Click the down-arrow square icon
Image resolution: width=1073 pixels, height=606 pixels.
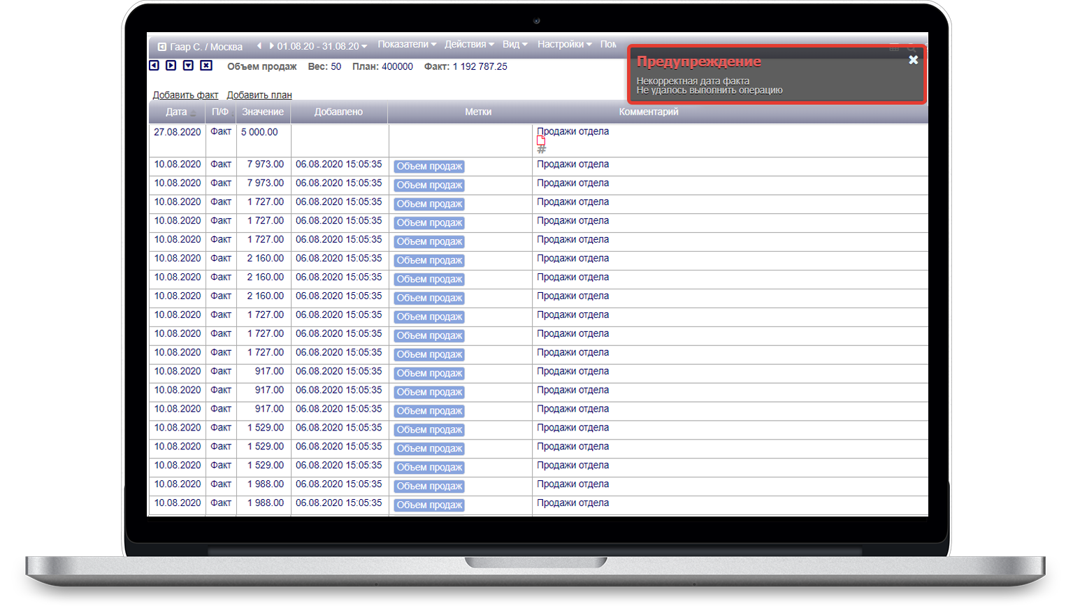point(189,66)
